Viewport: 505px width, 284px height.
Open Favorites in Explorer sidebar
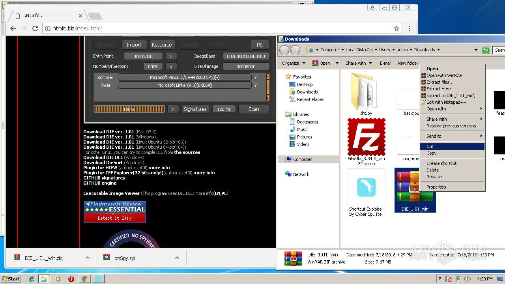(x=302, y=77)
